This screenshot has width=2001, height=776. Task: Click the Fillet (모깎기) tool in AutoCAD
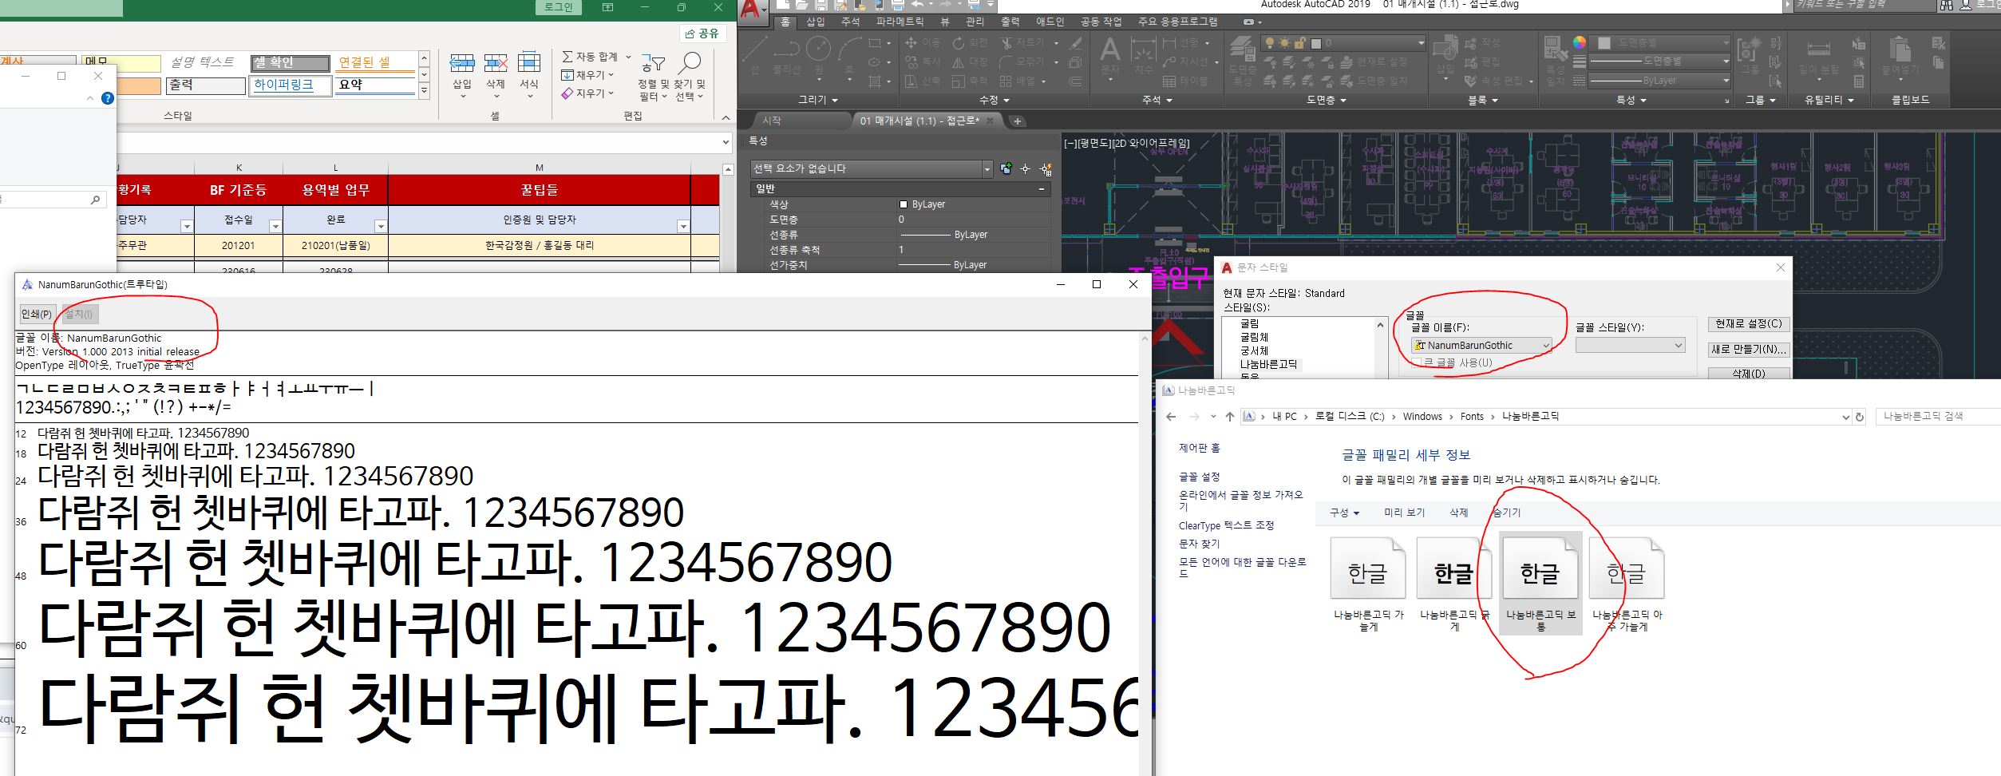tap(1021, 61)
